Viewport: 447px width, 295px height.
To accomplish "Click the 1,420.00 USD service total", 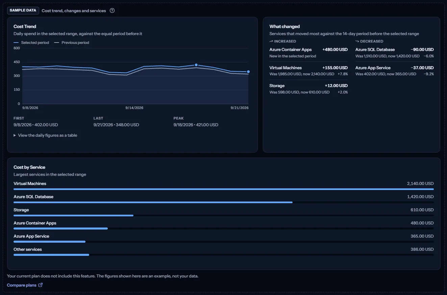I will click(x=421, y=197).
